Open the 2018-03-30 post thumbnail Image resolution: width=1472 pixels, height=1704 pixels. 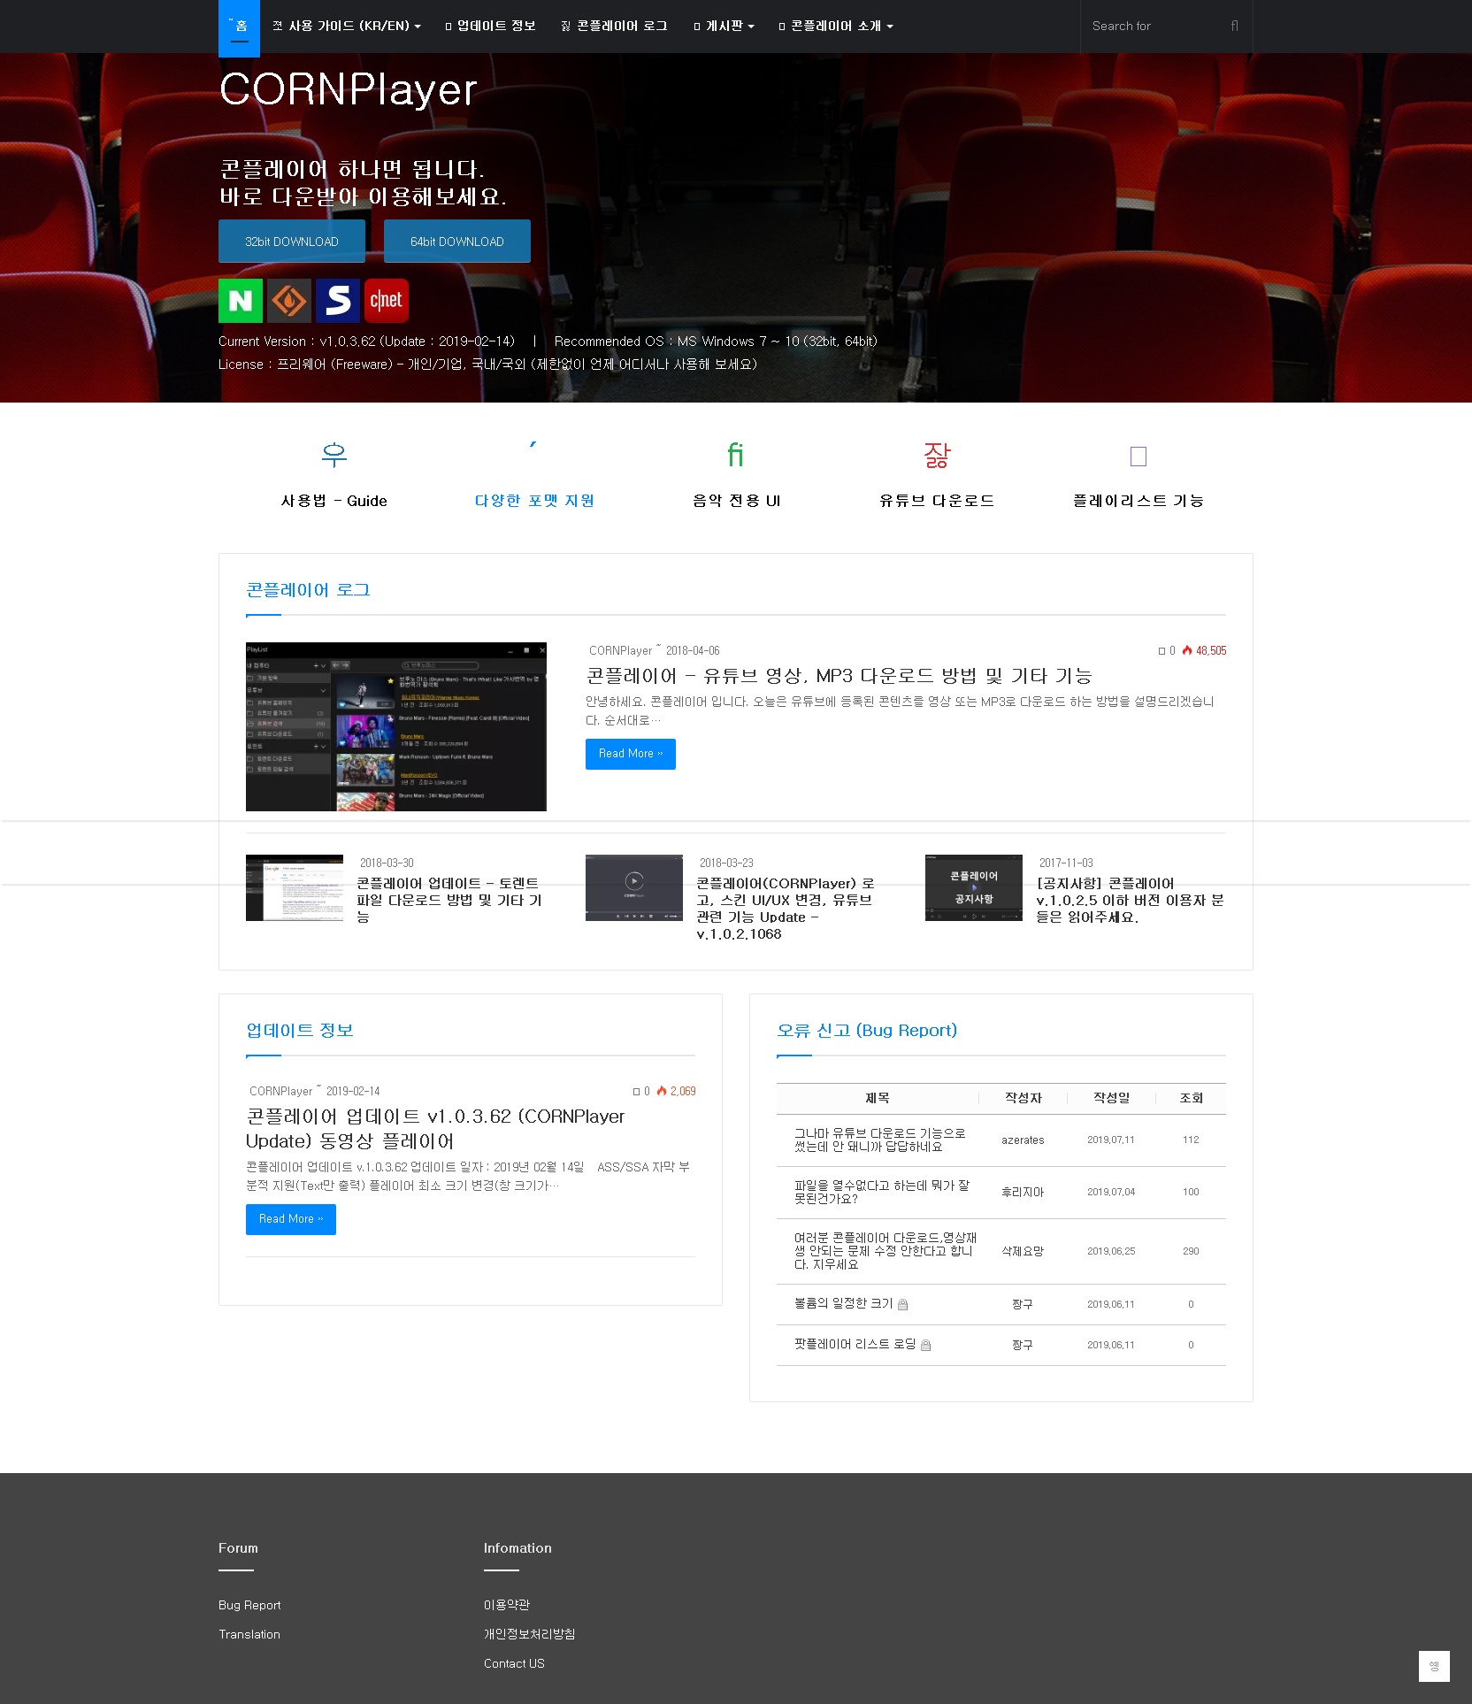click(295, 887)
